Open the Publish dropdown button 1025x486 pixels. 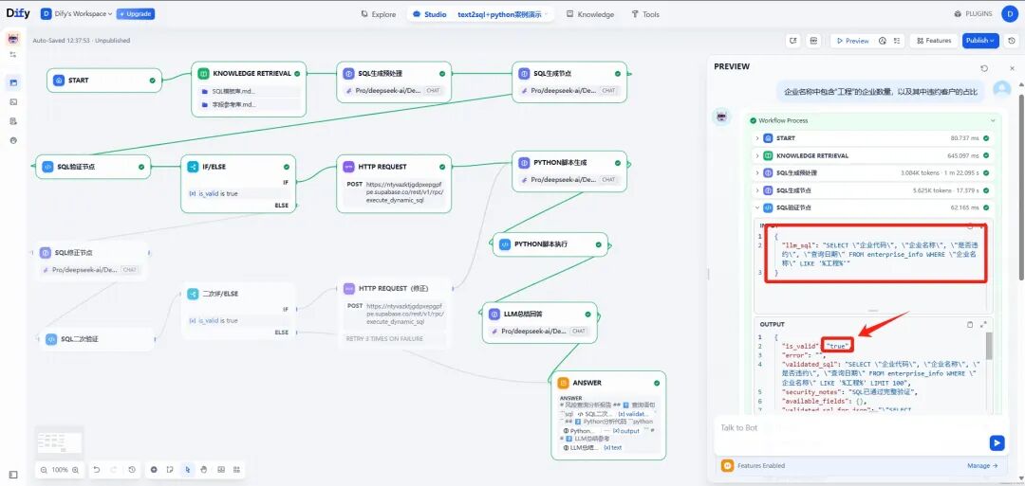point(980,41)
